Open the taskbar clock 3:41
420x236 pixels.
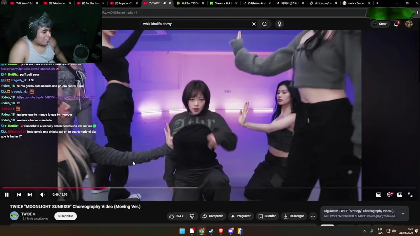(406, 231)
